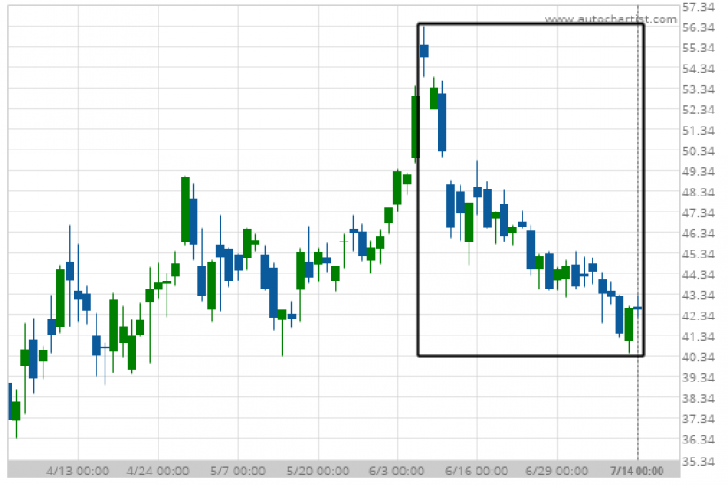The image size is (728, 485).
Task: Select the 5/20 00:00 axis label
Action: point(318,471)
